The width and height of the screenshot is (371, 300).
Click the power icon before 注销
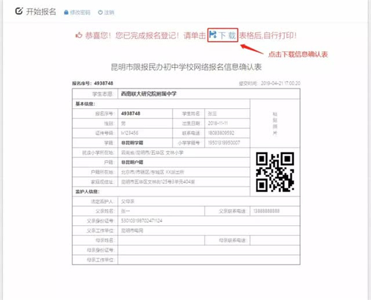(100, 12)
